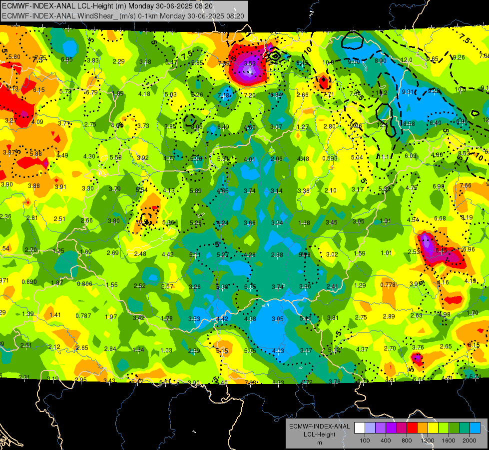Click the wind shear value 0.778
Viewport: 489px width, 450px height.
coord(388,285)
